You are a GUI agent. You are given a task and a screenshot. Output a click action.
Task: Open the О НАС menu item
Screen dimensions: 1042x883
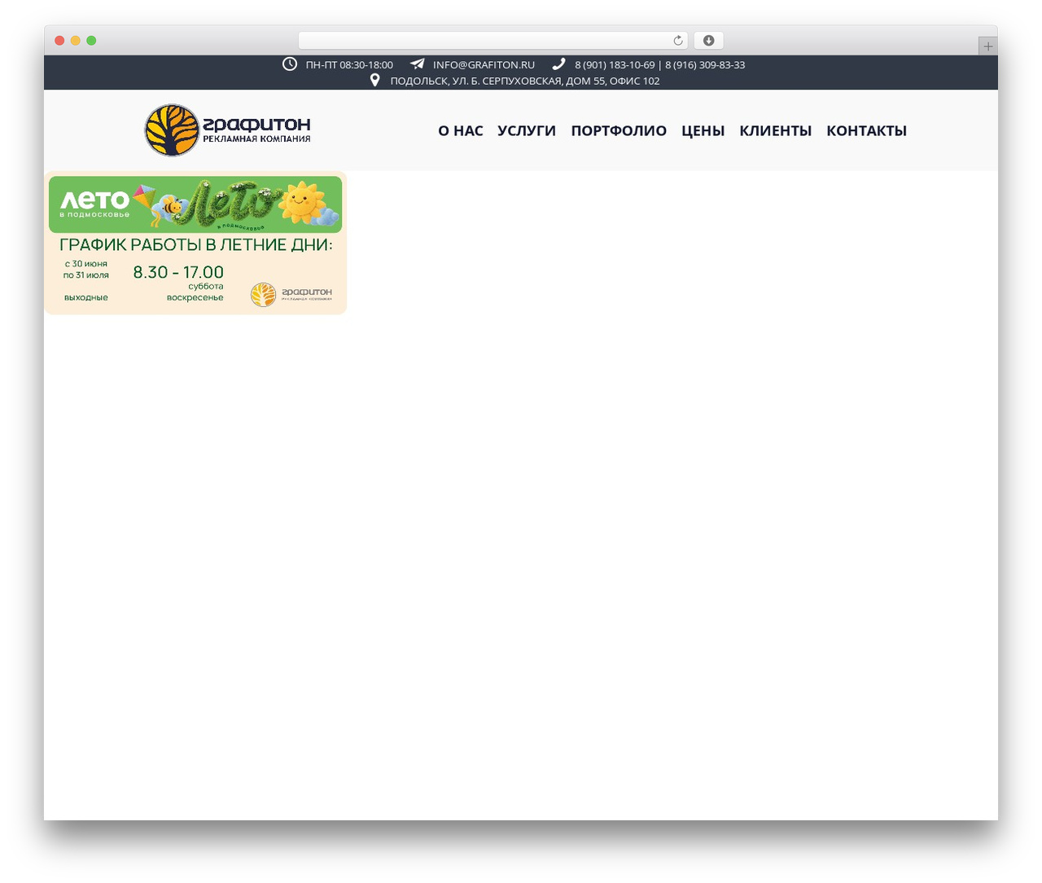(461, 130)
